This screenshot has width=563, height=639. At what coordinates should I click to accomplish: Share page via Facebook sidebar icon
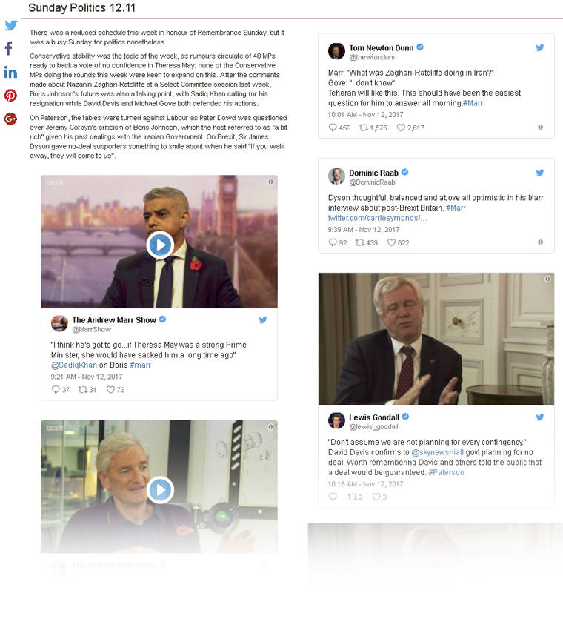click(9, 48)
